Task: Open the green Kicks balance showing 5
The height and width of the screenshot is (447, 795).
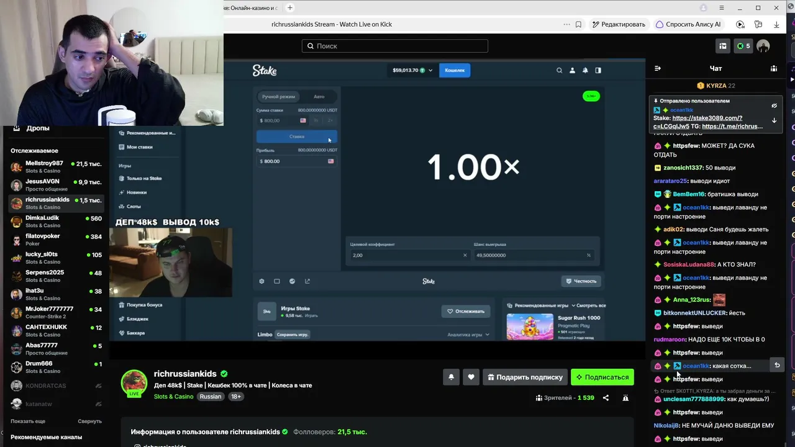Action: coord(743,46)
